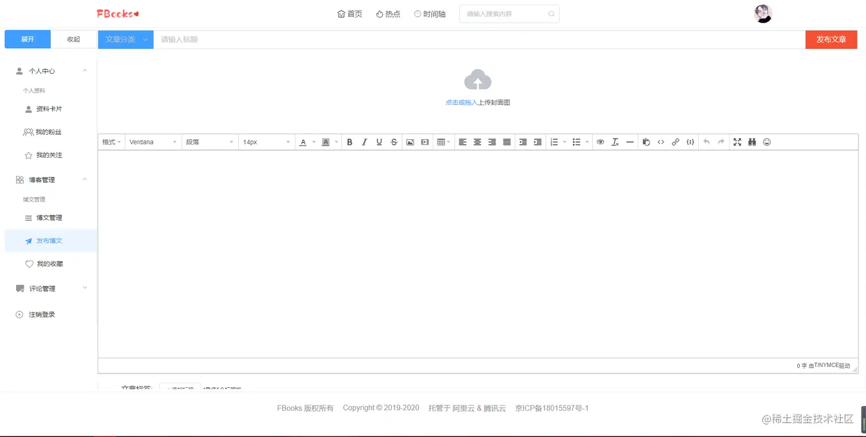
Task: Justify the text alignment
Action: pos(507,142)
